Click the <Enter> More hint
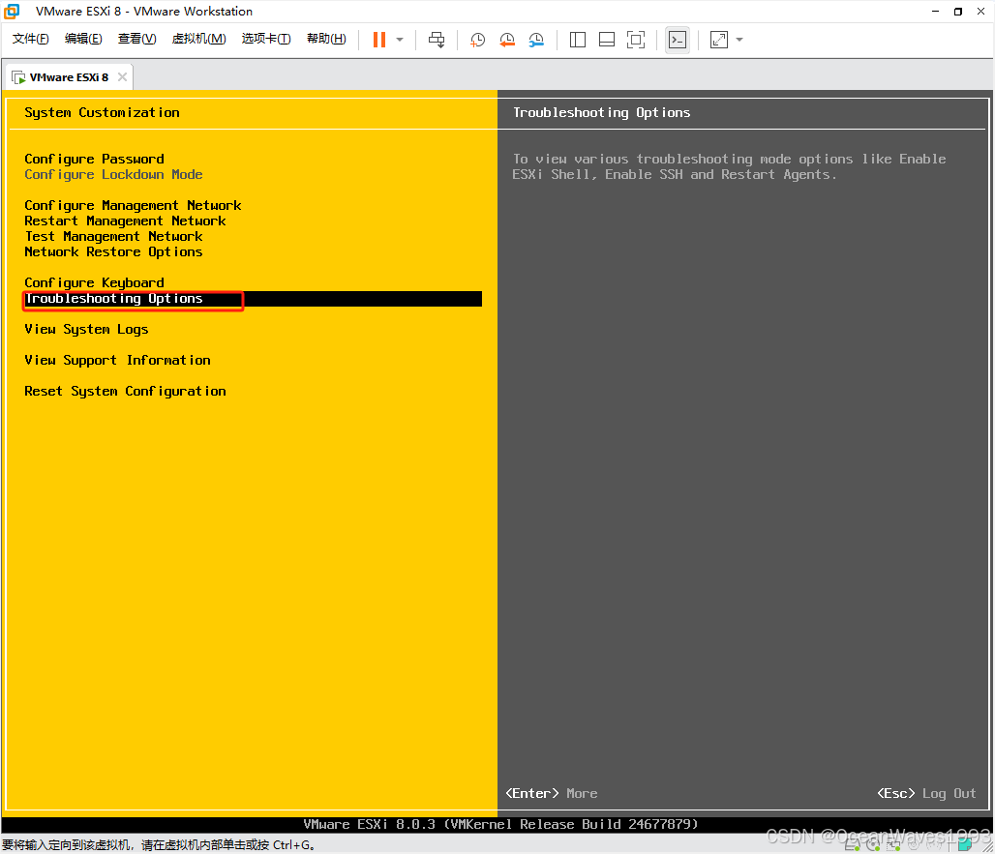 coord(552,793)
